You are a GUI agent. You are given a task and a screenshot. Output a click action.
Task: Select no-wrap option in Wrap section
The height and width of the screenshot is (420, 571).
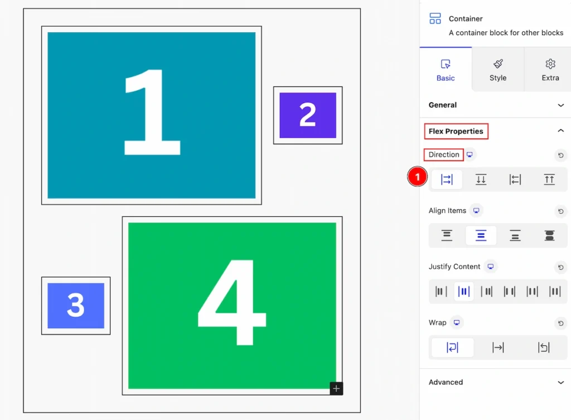tap(498, 347)
